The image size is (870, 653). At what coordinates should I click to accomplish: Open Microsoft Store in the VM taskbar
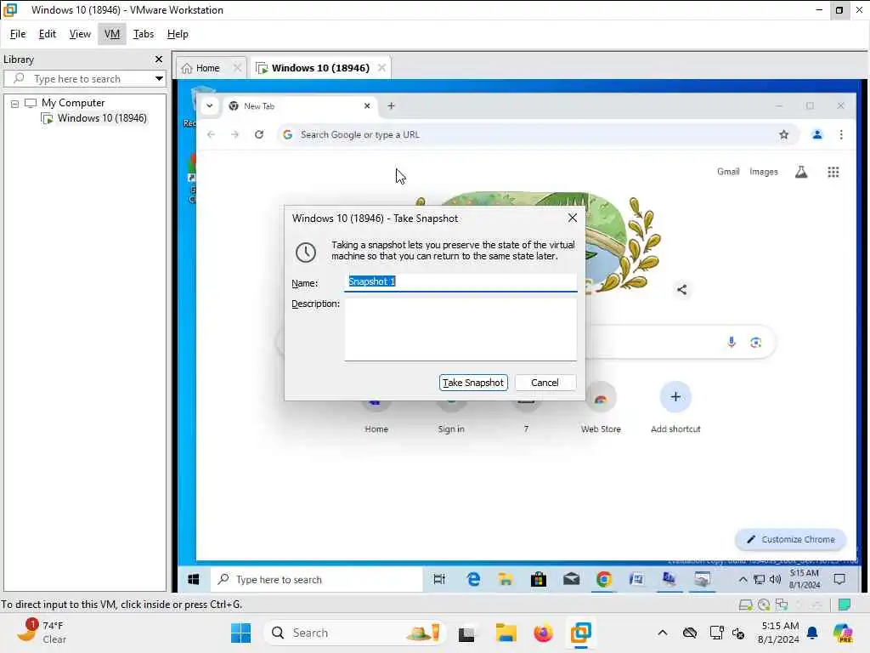[538, 580]
